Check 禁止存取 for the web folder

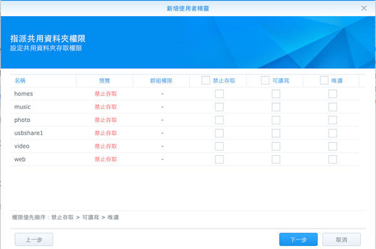tap(219, 160)
